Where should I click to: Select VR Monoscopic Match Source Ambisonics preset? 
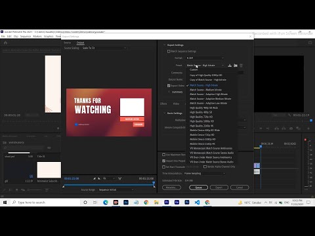211,148
